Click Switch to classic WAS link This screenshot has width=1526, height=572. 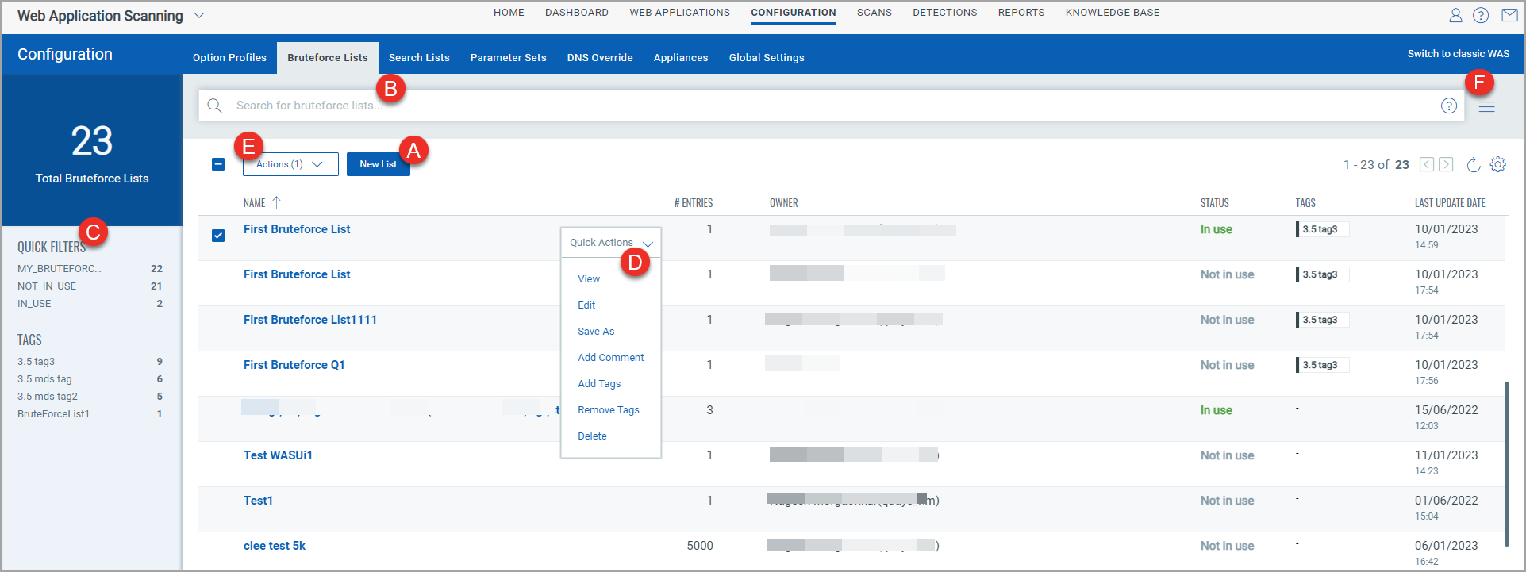click(1459, 54)
